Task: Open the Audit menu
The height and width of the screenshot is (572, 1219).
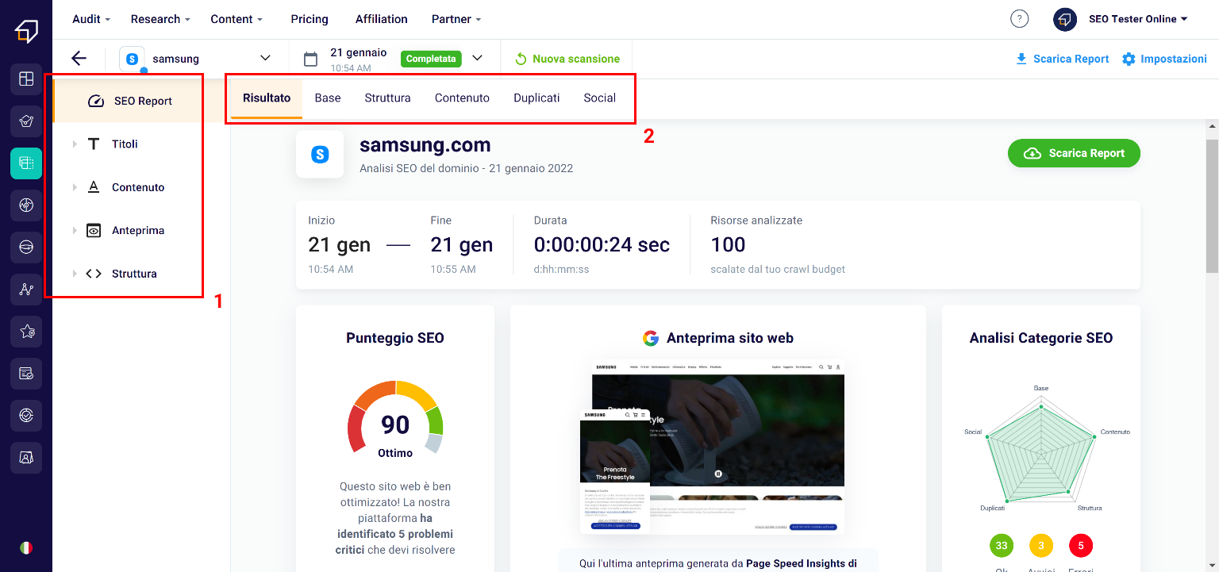Action: click(91, 19)
